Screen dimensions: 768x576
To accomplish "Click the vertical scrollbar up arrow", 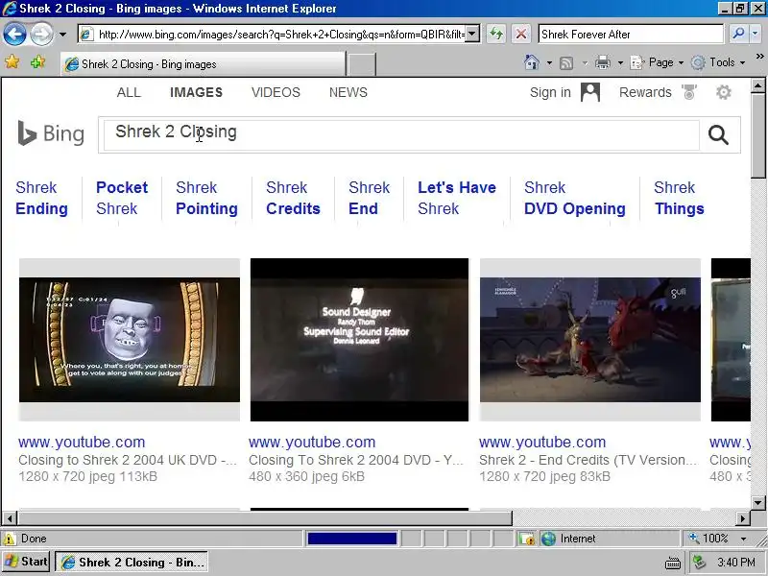I will pos(757,86).
